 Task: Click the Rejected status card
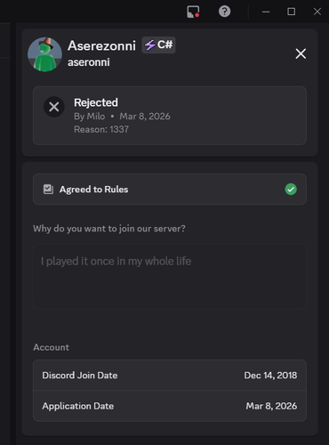click(170, 116)
